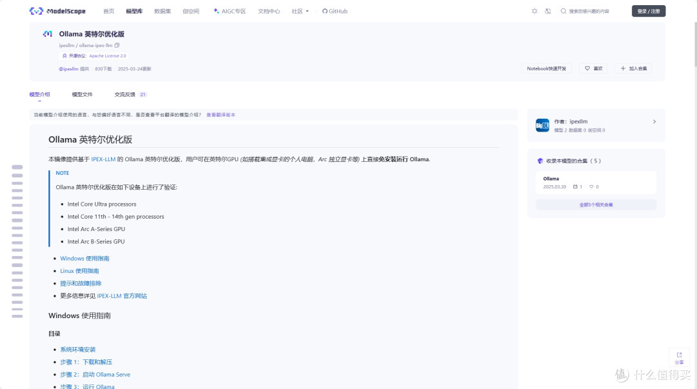Open the IPEX-LLM link in the description

(x=103, y=159)
